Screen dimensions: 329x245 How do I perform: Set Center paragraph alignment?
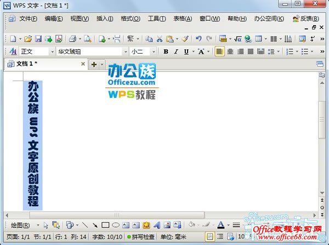[x=230, y=51]
